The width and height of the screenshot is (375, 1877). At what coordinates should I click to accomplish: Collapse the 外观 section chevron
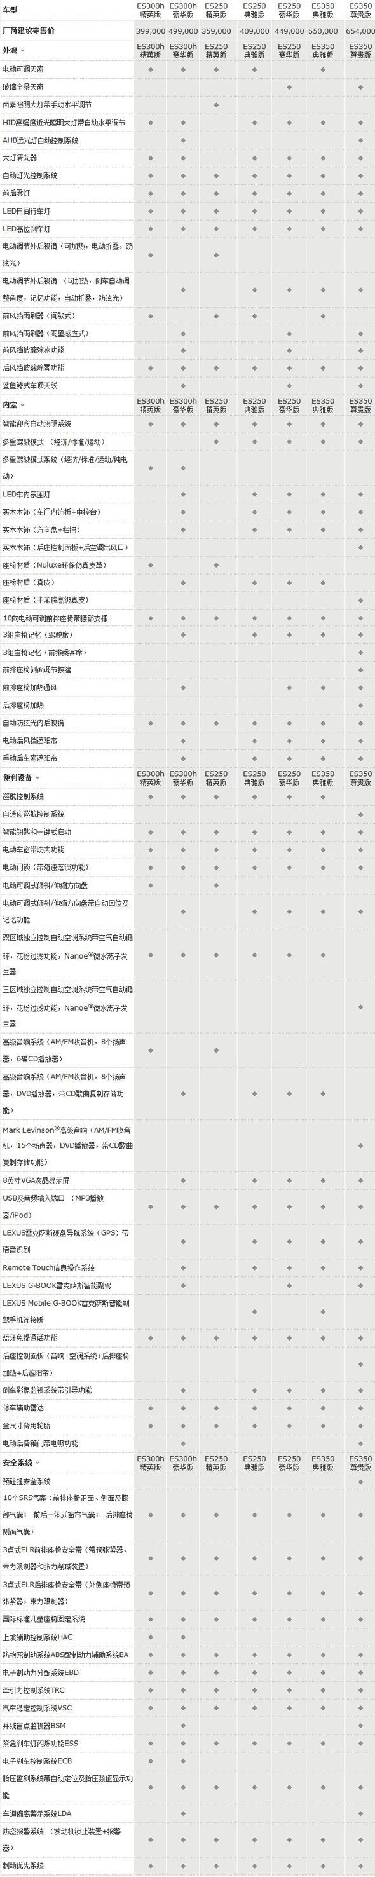tap(23, 51)
